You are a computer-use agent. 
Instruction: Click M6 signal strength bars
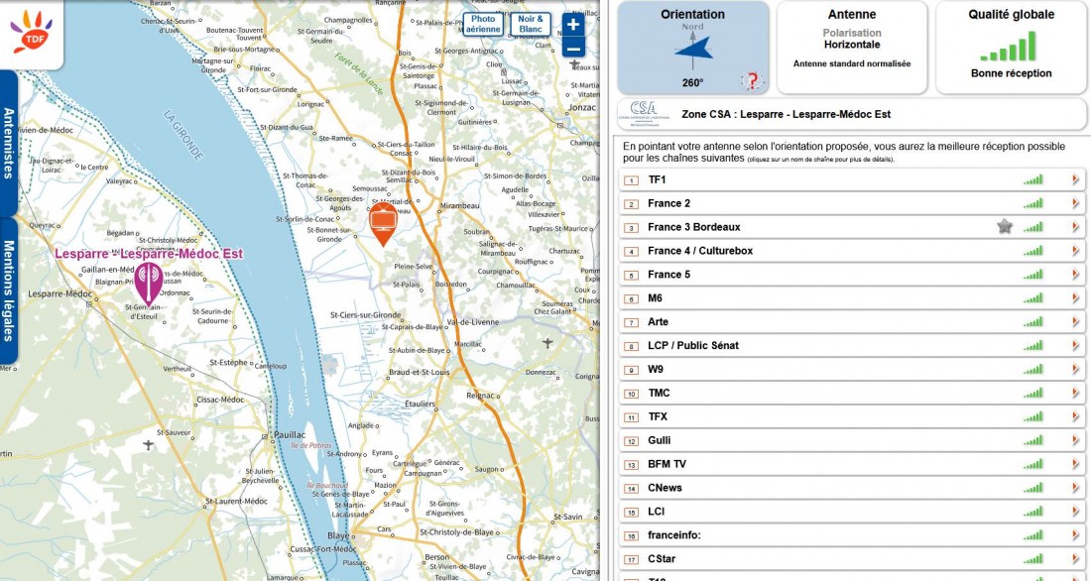[1033, 297]
